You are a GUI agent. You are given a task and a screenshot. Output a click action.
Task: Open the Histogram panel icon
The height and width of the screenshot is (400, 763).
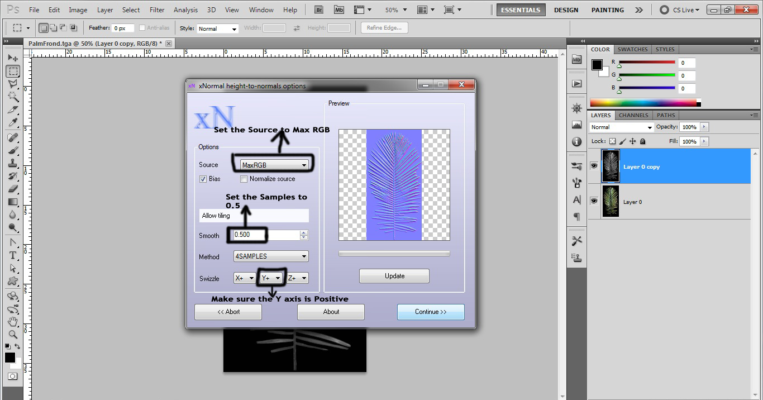[x=577, y=125]
